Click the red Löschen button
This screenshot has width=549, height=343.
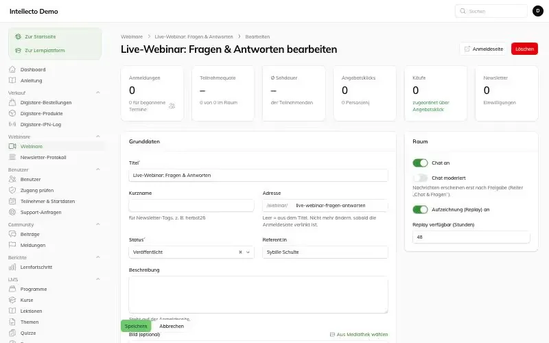click(524, 49)
